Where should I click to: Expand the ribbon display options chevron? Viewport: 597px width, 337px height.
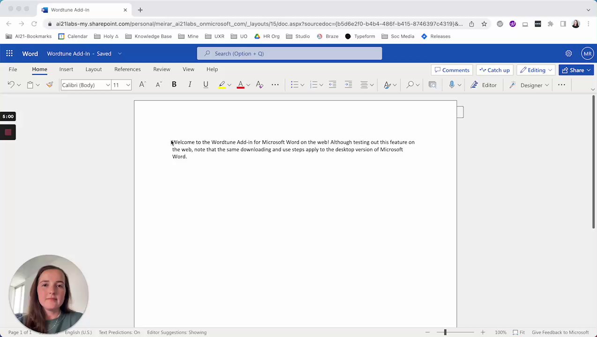[592, 89]
